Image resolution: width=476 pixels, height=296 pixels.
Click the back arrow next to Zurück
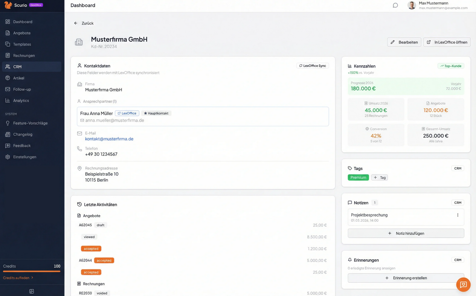click(76, 23)
